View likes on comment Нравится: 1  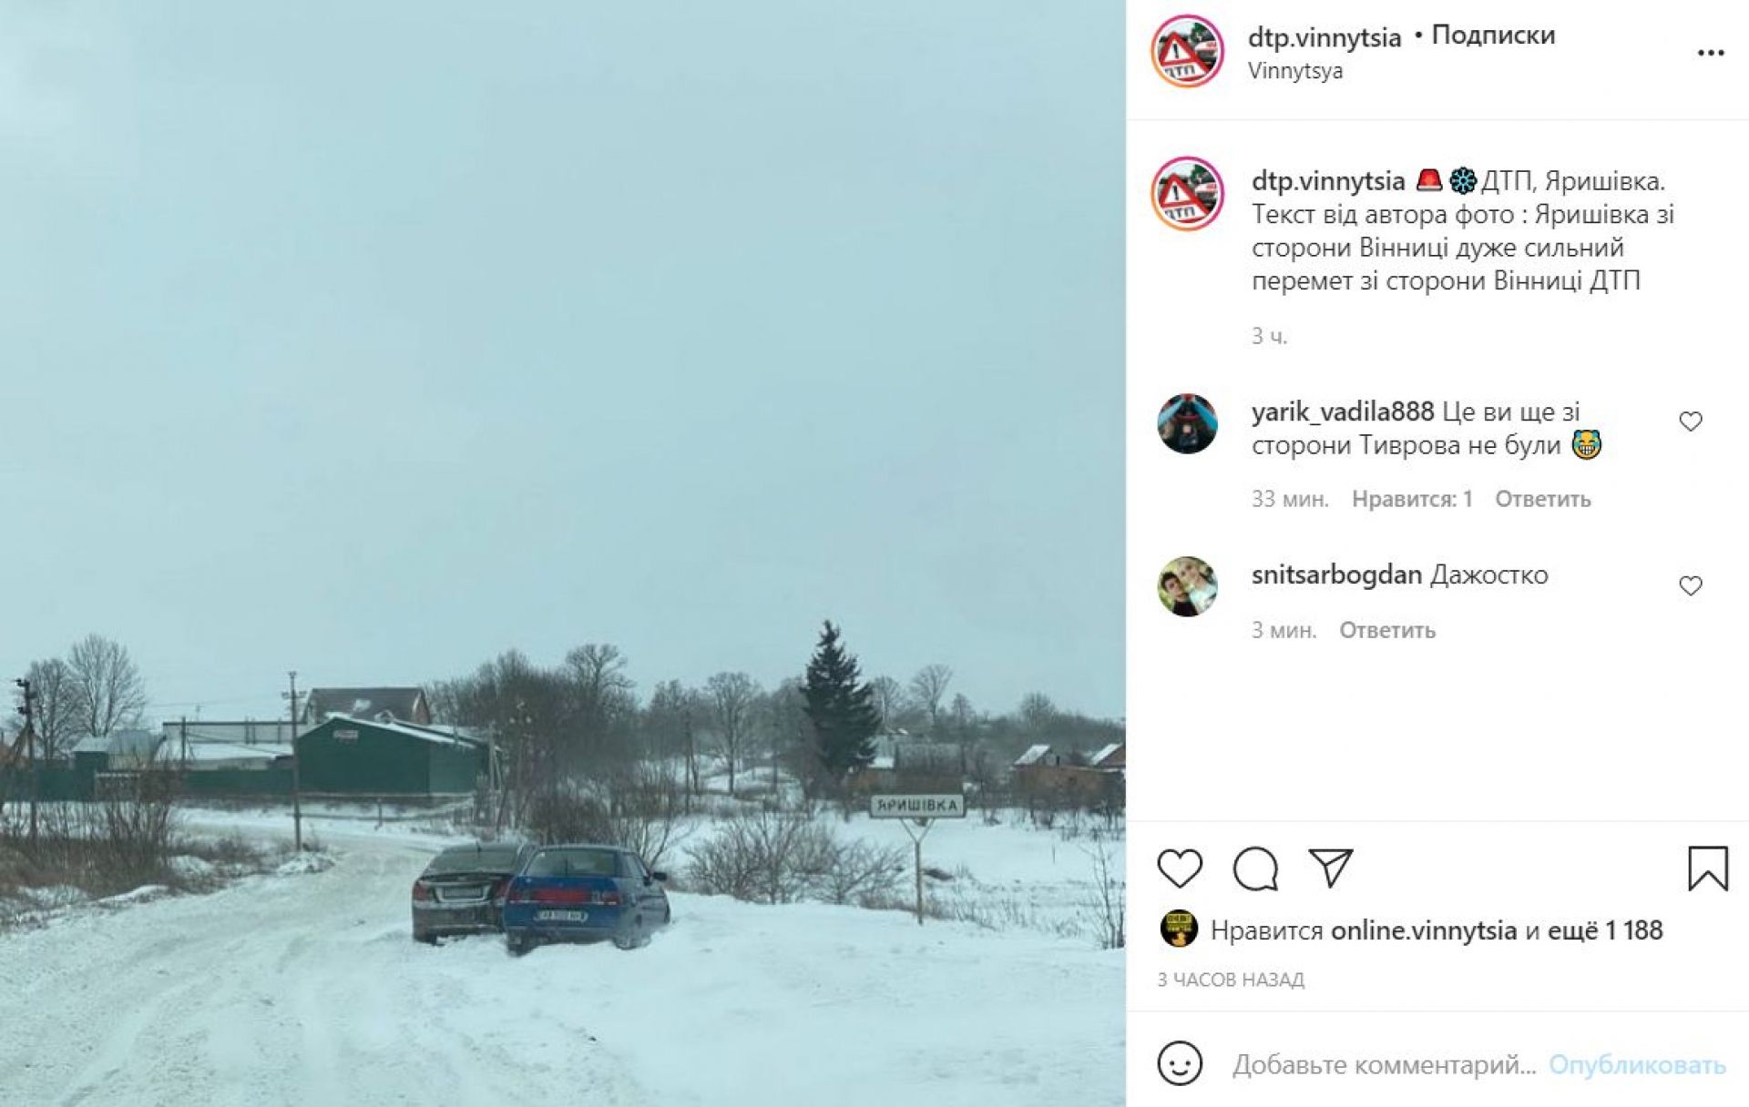[x=1412, y=499]
